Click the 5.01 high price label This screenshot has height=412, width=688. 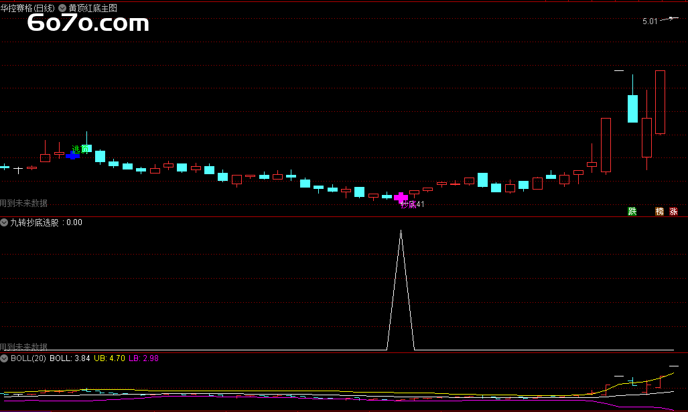pos(650,21)
